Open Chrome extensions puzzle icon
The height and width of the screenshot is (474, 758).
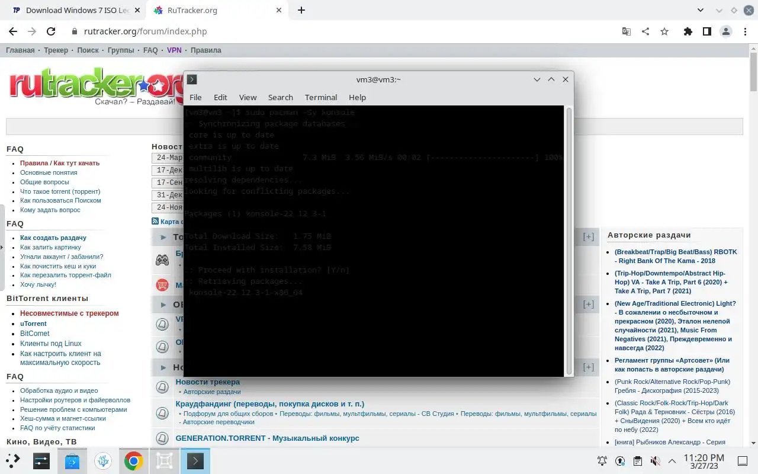(x=688, y=31)
